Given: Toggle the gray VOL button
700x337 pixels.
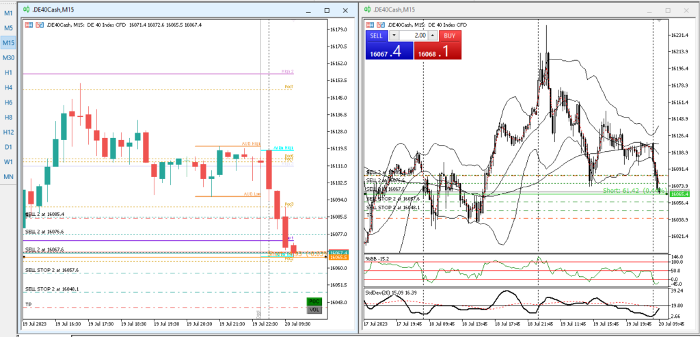Looking at the screenshot, I should click(x=314, y=309).
